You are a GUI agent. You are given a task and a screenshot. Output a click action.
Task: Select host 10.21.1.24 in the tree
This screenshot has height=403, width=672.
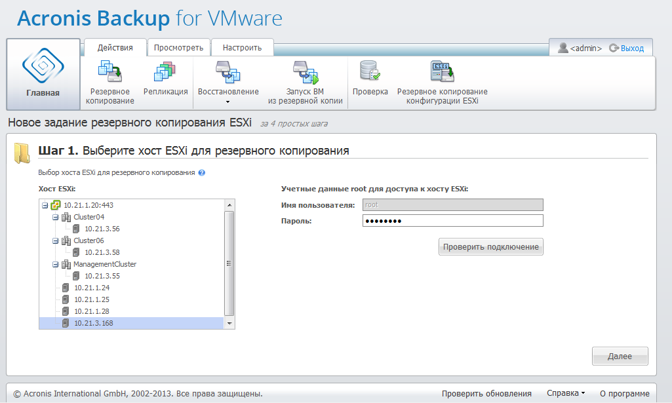(x=91, y=288)
